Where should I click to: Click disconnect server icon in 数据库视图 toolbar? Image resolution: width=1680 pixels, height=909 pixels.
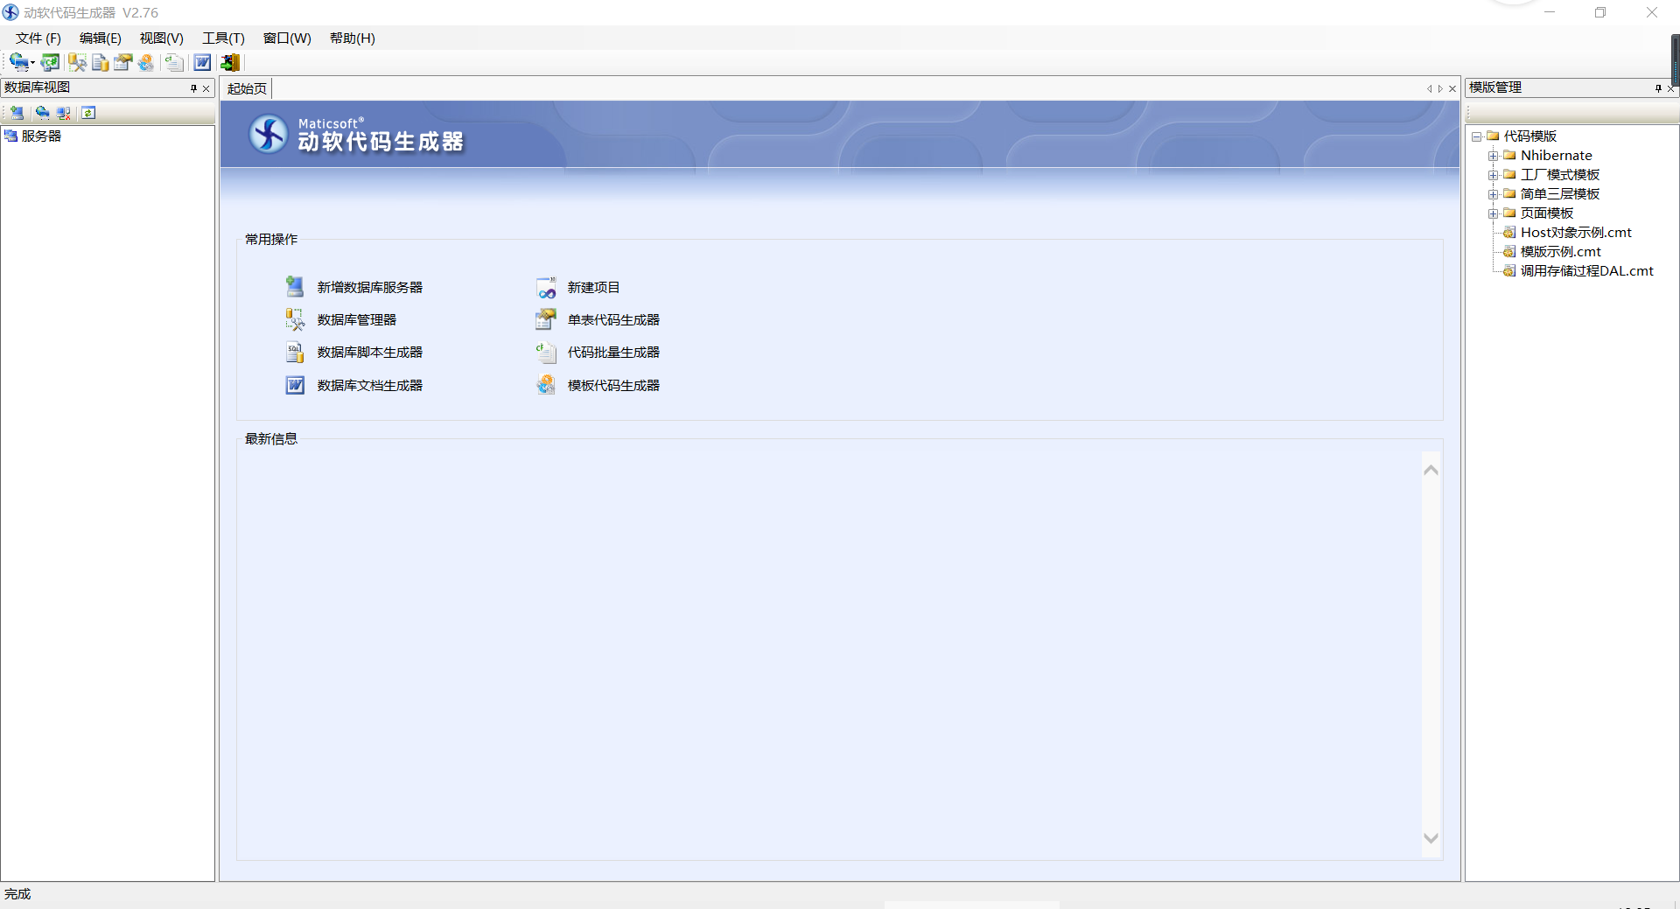(x=64, y=113)
